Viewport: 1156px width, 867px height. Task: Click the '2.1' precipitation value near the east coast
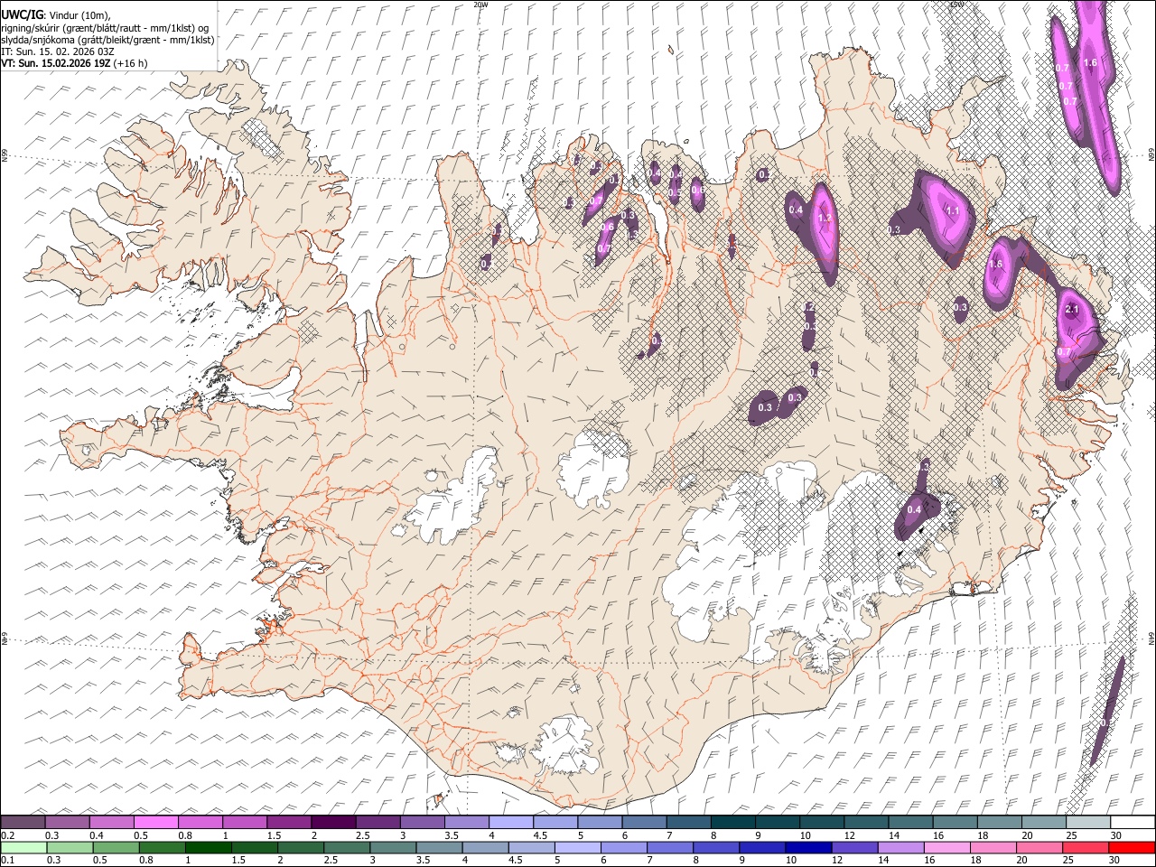[1072, 310]
